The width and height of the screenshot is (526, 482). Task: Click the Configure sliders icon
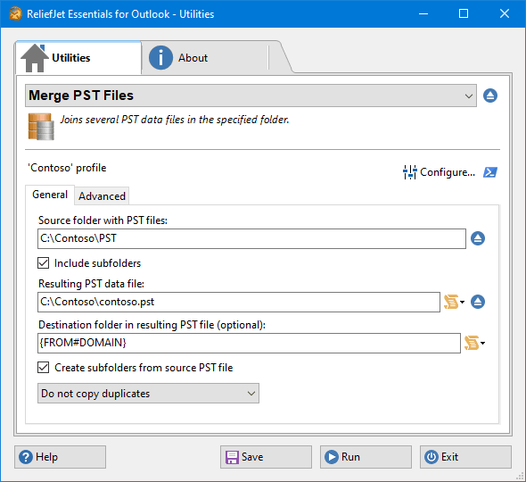click(x=409, y=172)
